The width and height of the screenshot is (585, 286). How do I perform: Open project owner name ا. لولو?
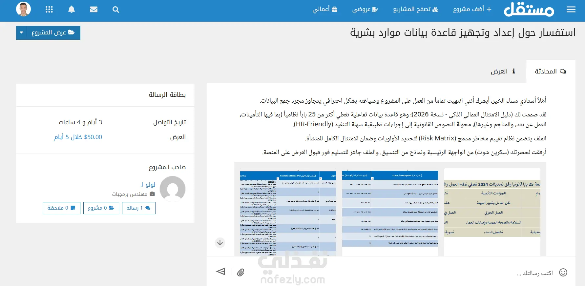coord(148,184)
